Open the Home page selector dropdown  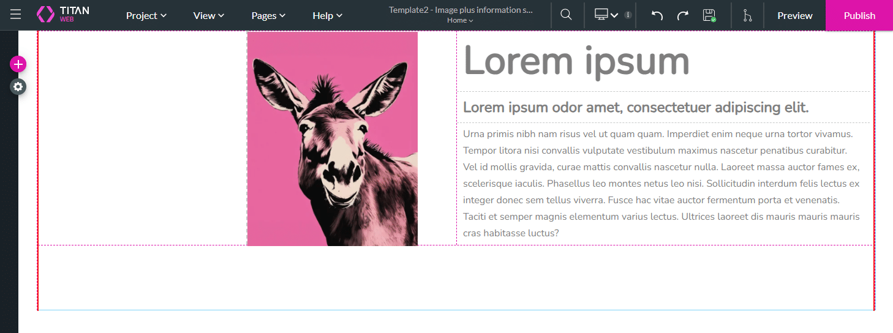[x=460, y=20]
